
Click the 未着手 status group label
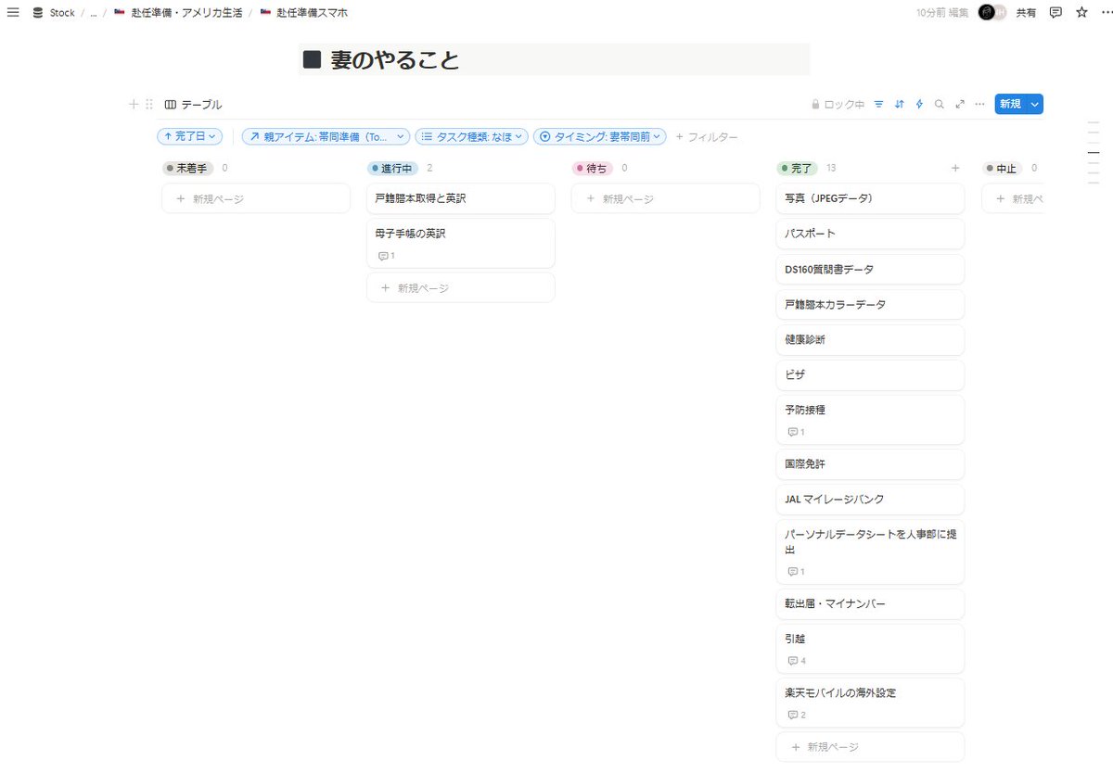(188, 169)
